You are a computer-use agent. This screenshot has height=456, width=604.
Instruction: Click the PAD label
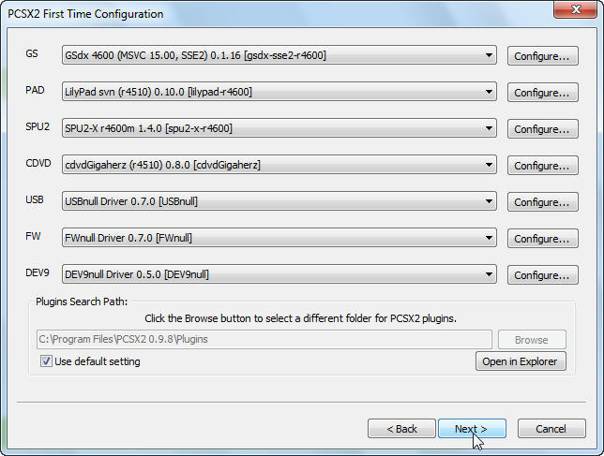35,90
